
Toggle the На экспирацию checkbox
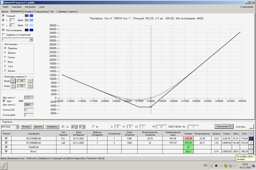pyautogui.click(x=3, y=30)
